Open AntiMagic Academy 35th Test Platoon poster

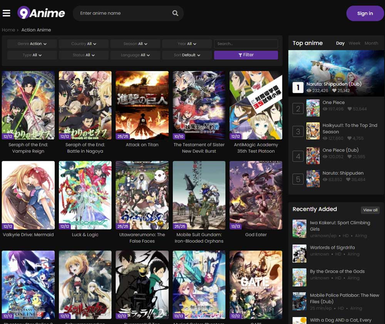256,105
